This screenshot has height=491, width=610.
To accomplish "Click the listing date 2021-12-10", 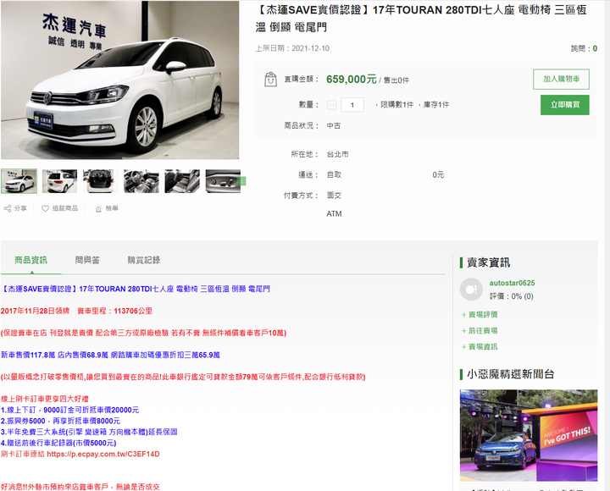I will (310, 48).
